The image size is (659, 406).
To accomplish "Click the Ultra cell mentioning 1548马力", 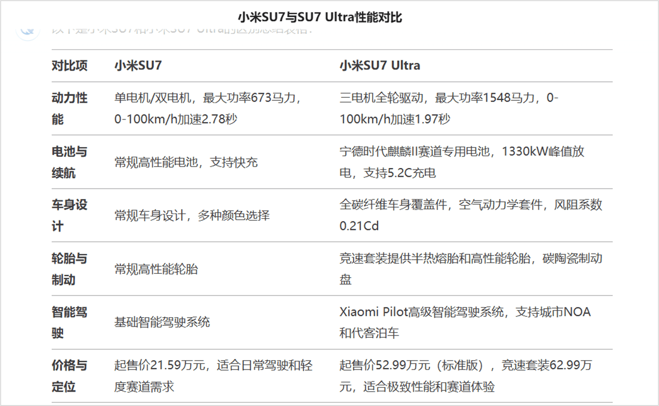I will tap(449, 108).
